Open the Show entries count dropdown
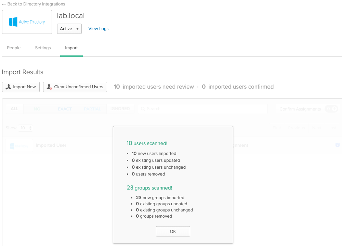The width and height of the screenshot is (342, 246). point(25,128)
